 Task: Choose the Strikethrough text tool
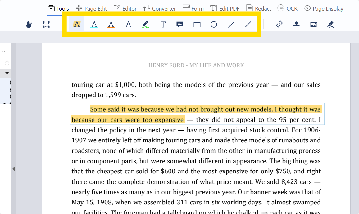pyautogui.click(x=128, y=24)
